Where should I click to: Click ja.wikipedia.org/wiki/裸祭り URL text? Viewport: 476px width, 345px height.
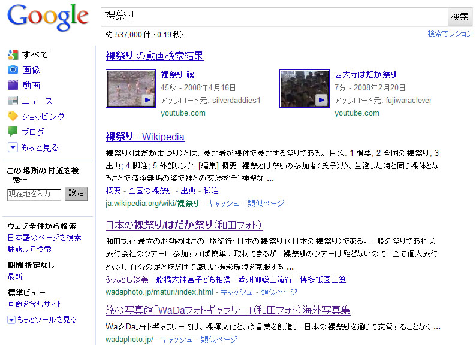pyautogui.click(x=152, y=204)
